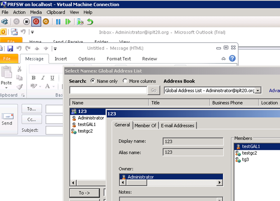The height and width of the screenshot is (201, 280).
Task: Select tg3 in the Members list
Action: click(245, 160)
